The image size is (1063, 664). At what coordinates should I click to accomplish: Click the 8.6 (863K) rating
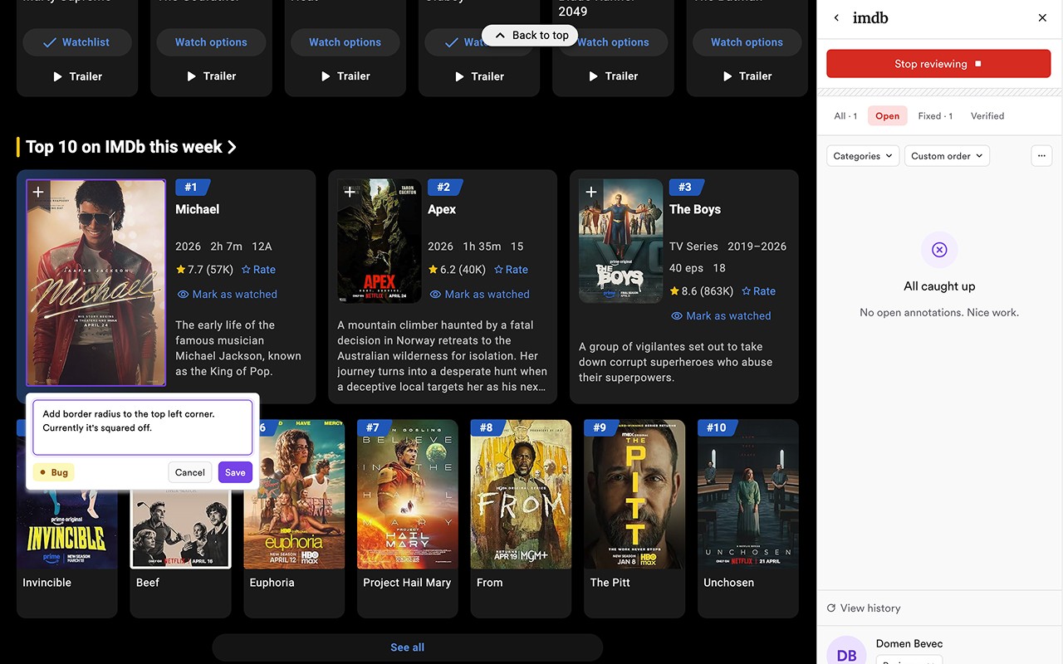702,291
